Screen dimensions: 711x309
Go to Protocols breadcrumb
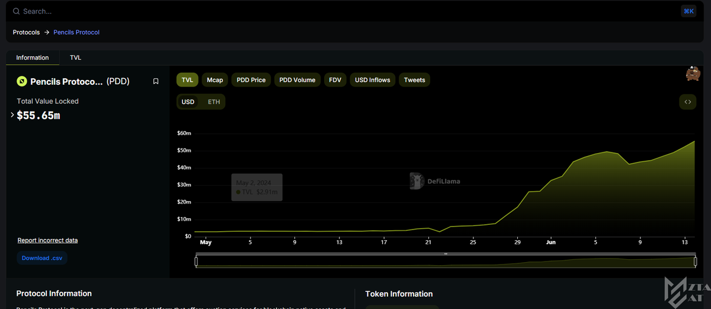(x=26, y=32)
